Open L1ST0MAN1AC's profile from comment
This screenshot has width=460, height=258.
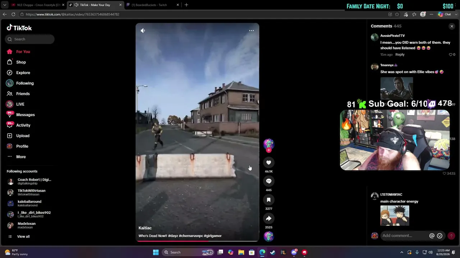coord(391,195)
